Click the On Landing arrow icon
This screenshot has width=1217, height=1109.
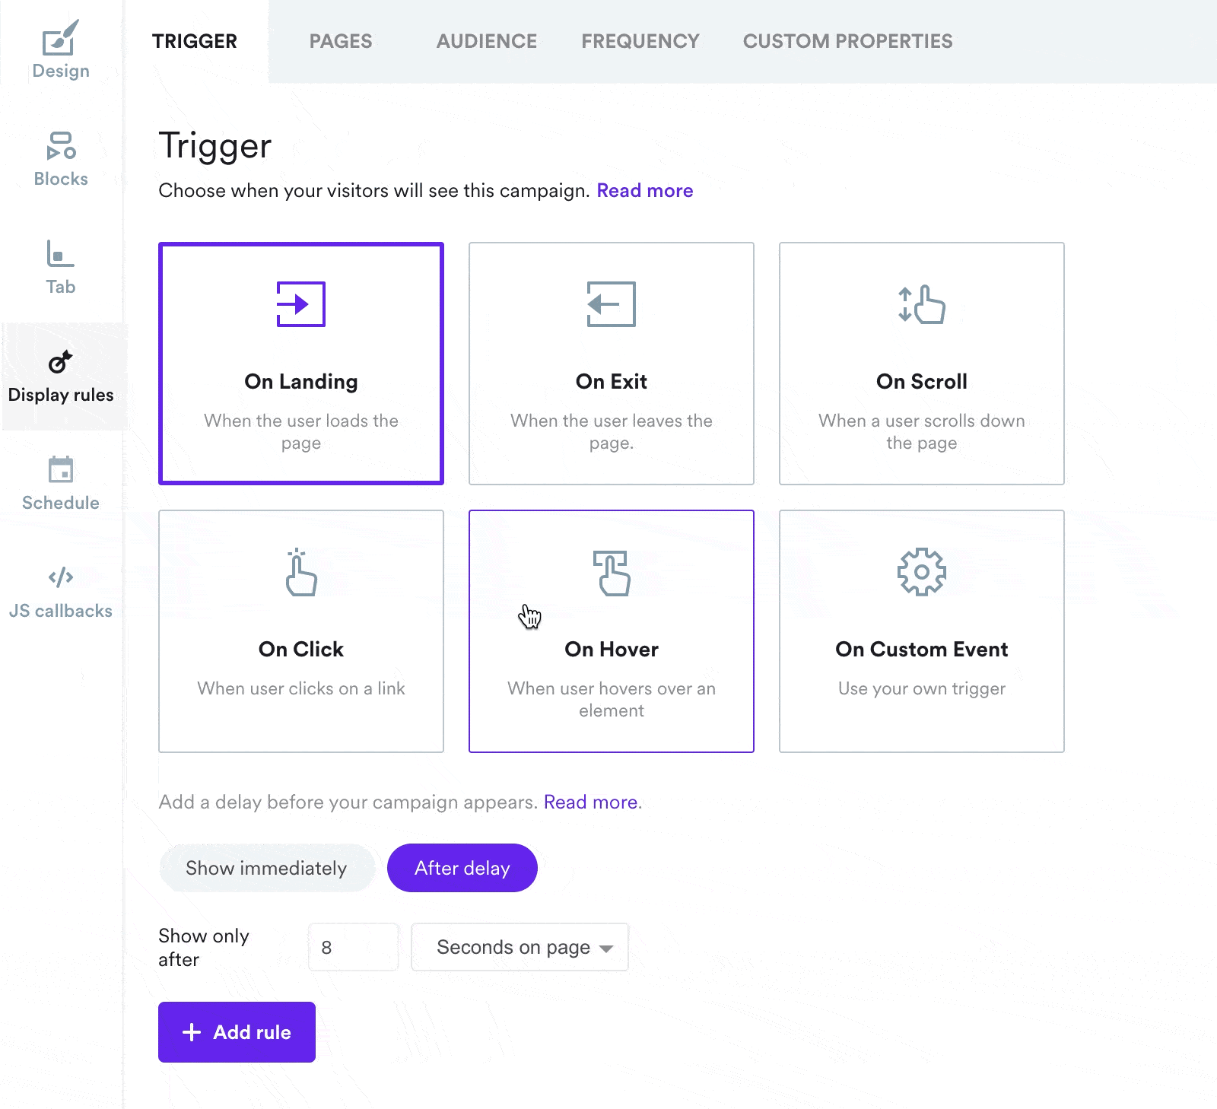coord(301,304)
